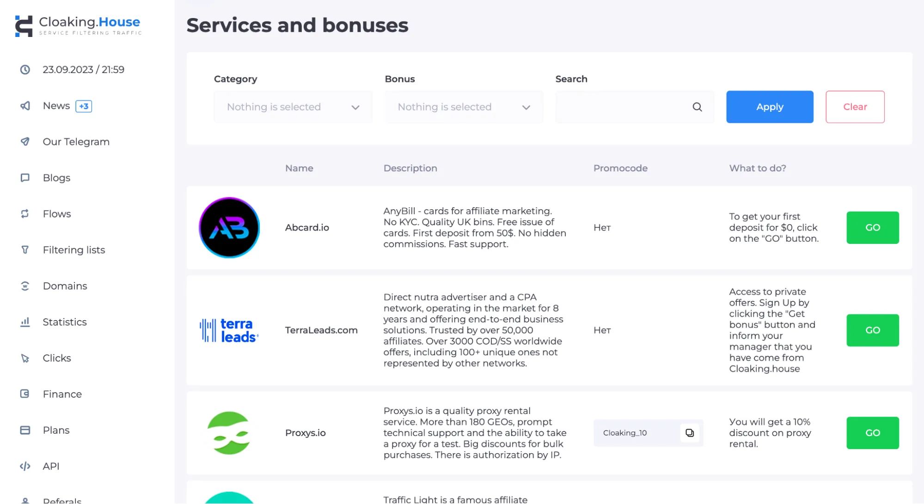Click the Blogs chat bubble icon
924x504 pixels.
tap(25, 178)
